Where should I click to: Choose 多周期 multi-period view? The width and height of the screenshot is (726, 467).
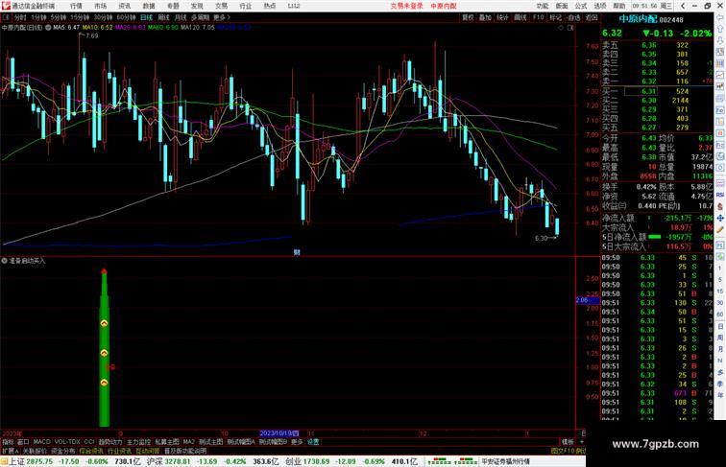pyautogui.click(x=200, y=17)
